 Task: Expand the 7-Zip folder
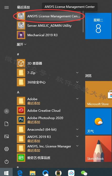(77, 73)
